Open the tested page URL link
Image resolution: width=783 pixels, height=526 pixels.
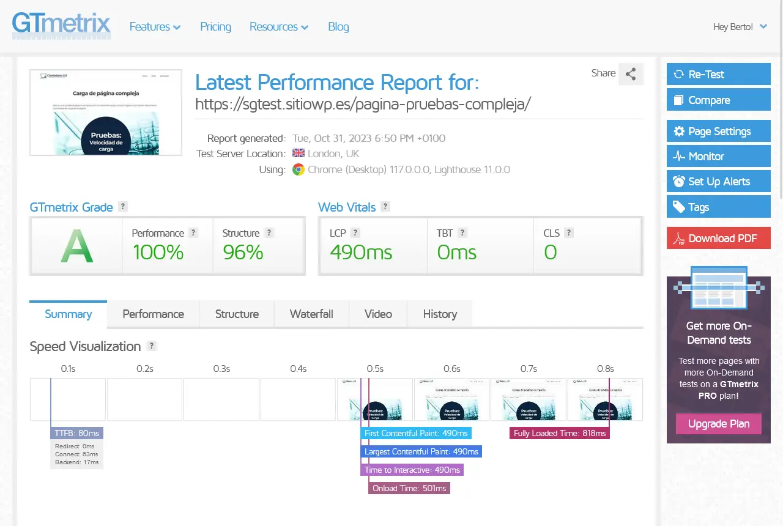363,104
